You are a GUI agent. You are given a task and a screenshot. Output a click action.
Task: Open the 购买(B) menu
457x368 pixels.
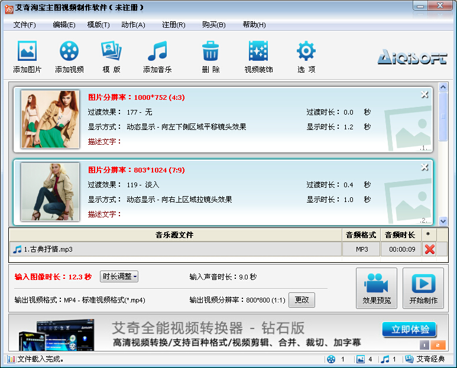tap(214, 25)
